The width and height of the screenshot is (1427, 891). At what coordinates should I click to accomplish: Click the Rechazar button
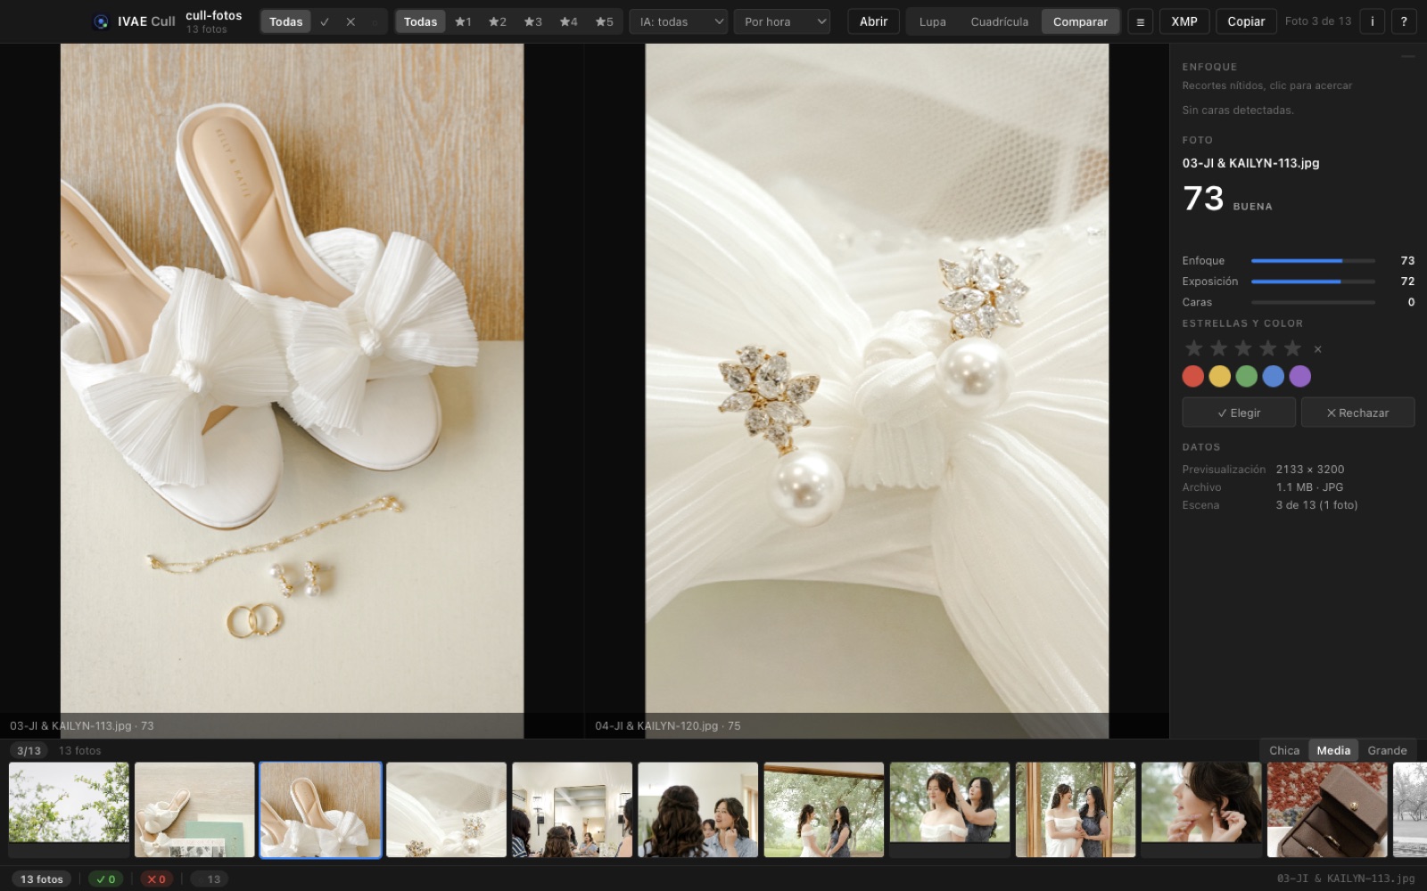pos(1357,413)
